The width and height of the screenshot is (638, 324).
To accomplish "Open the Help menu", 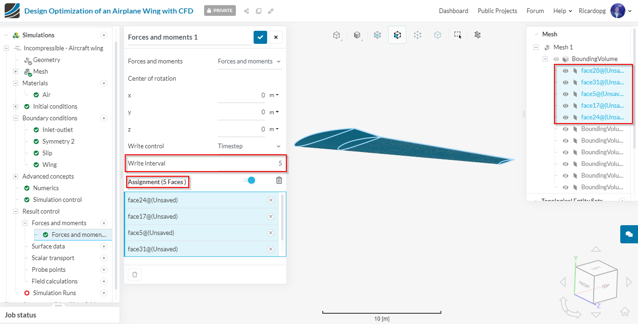I will pyautogui.click(x=562, y=11).
